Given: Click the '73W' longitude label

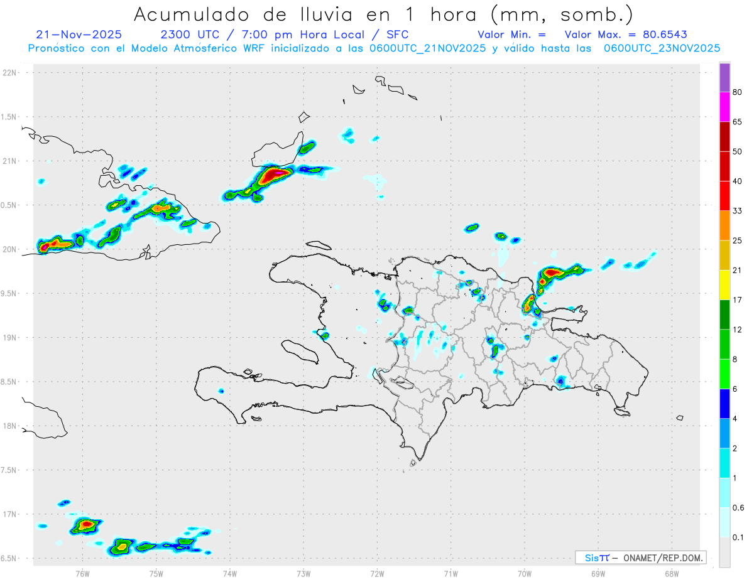Looking at the screenshot, I should (303, 574).
